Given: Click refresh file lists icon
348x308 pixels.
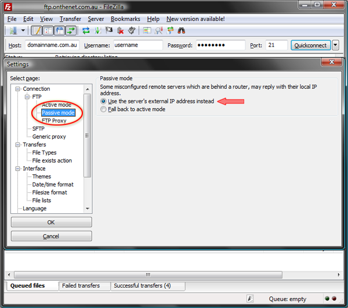Looking at the screenshot, I should pos(86,30).
